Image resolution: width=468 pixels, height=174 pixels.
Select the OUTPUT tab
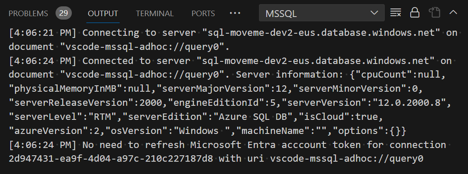[103, 14]
